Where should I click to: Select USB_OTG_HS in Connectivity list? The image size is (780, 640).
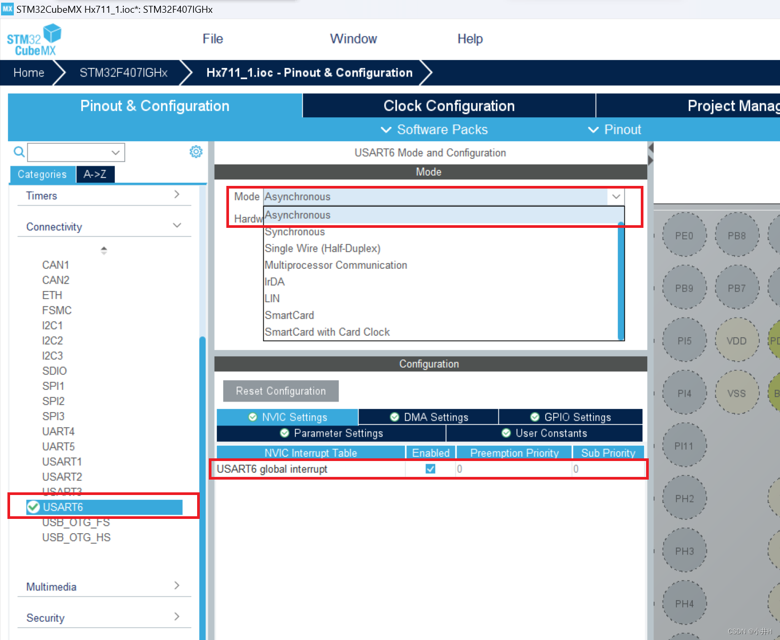[77, 537]
